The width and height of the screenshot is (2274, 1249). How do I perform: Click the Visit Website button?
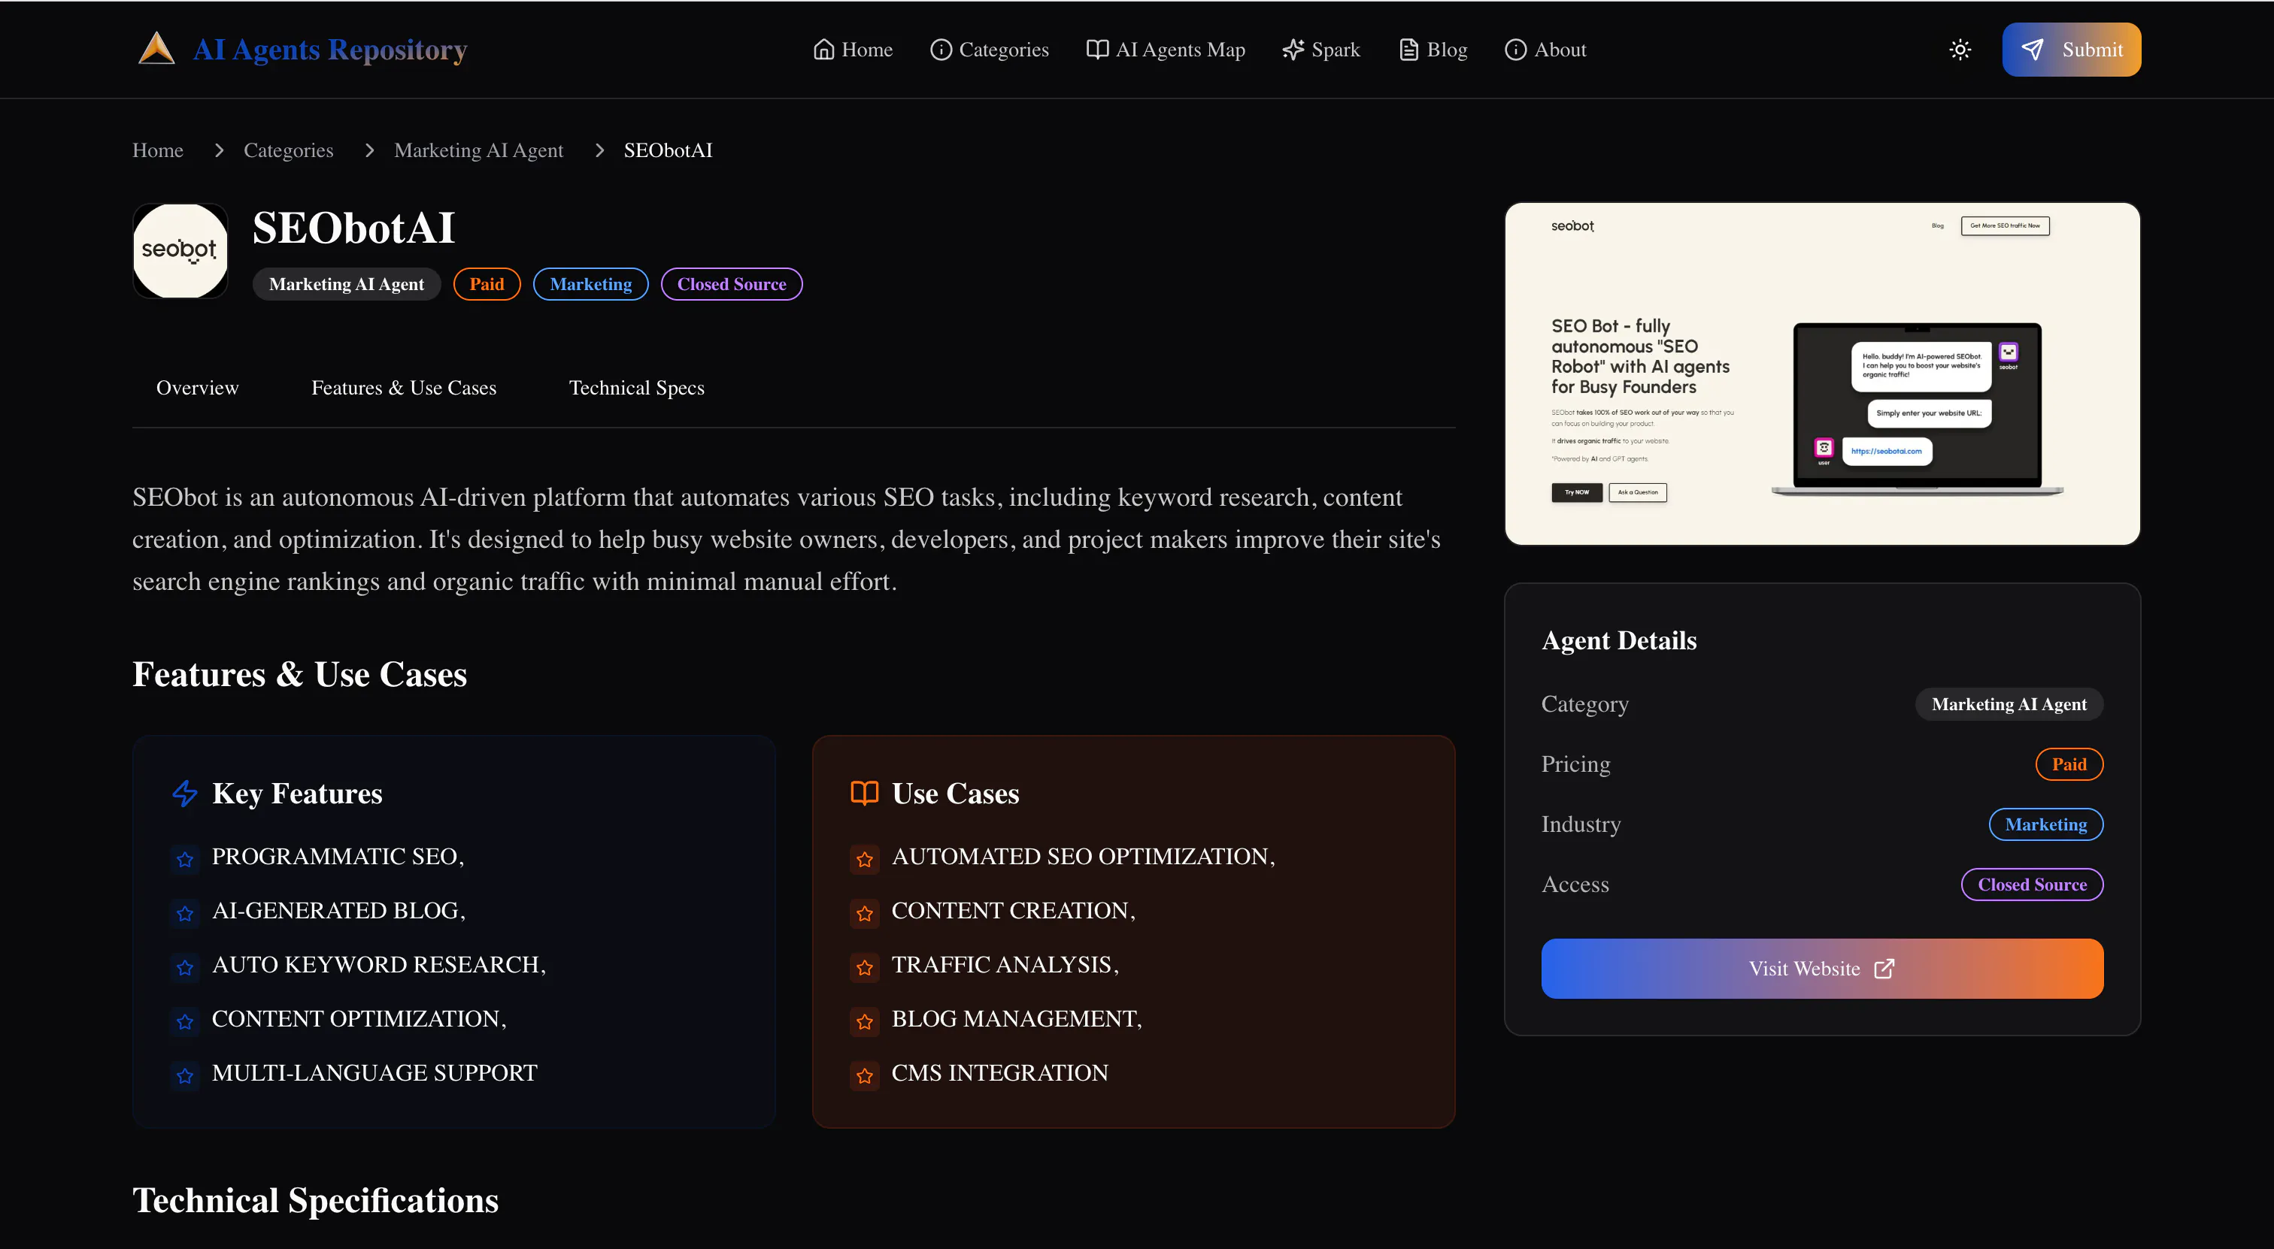(x=1822, y=969)
